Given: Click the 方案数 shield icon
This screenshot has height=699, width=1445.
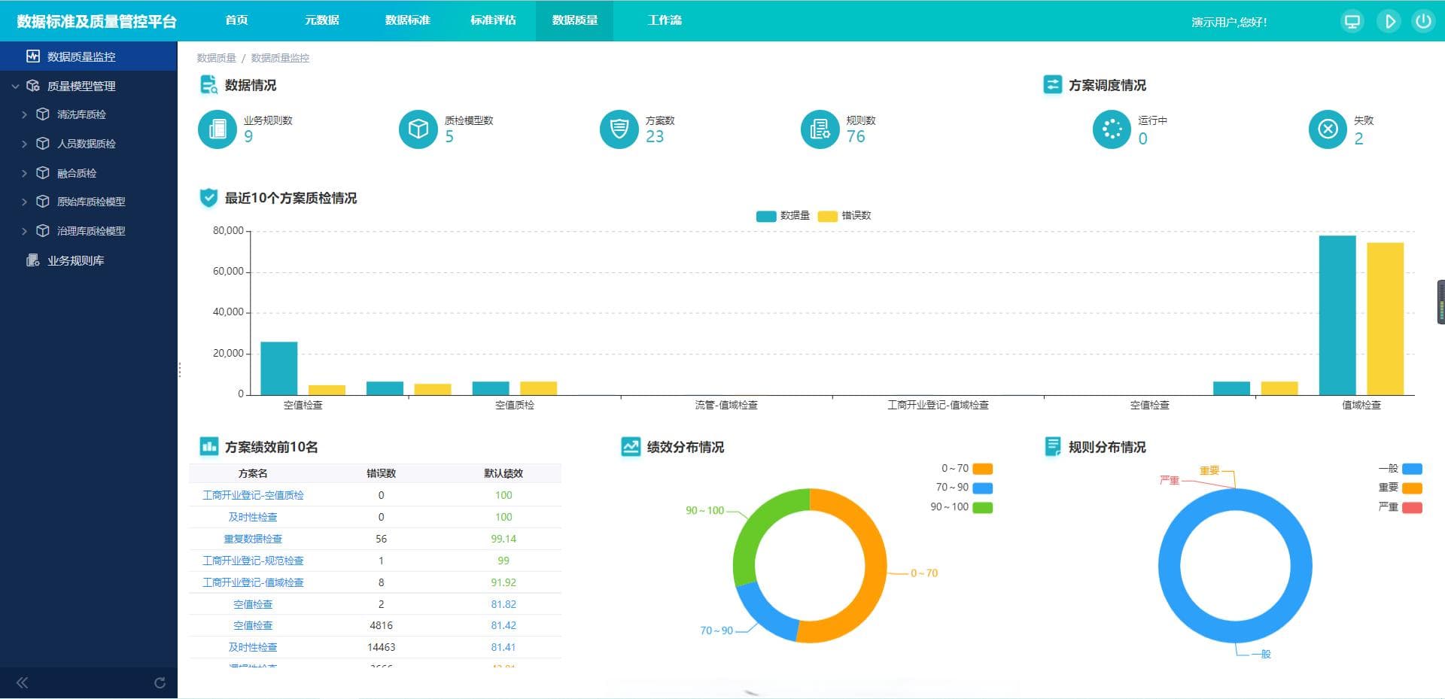Looking at the screenshot, I should (619, 129).
